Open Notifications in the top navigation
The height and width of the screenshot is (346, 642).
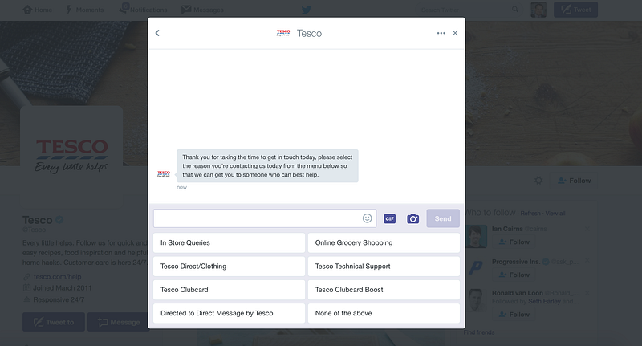[143, 10]
